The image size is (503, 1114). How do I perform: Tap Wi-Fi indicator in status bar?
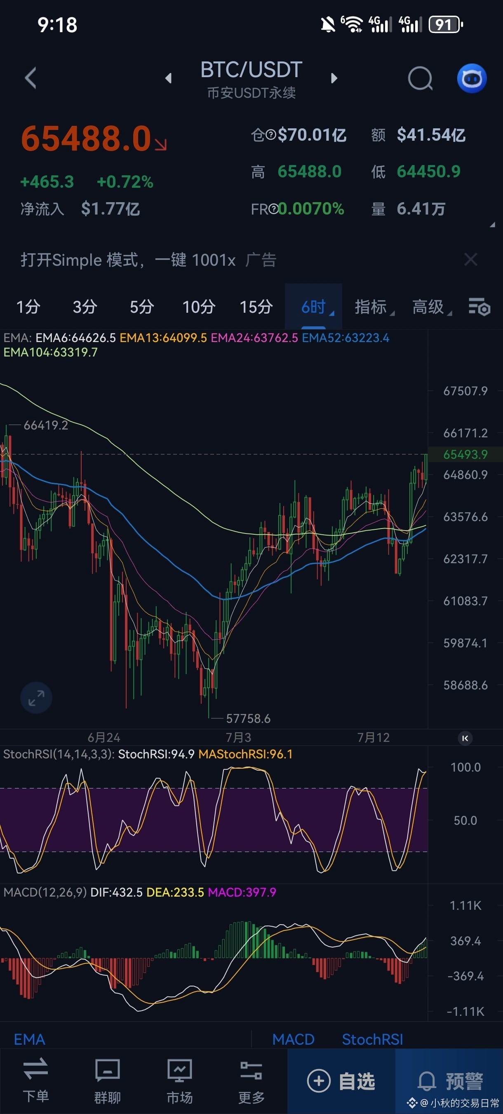click(x=353, y=24)
